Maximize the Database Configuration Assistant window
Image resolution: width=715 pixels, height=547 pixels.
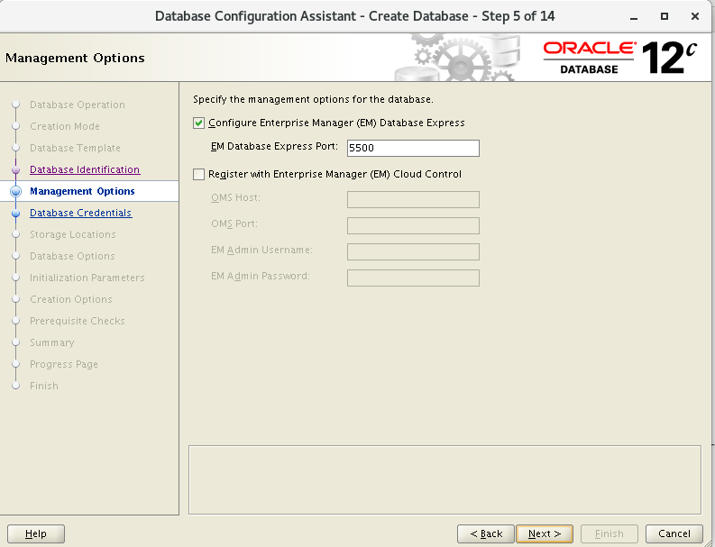pos(665,16)
